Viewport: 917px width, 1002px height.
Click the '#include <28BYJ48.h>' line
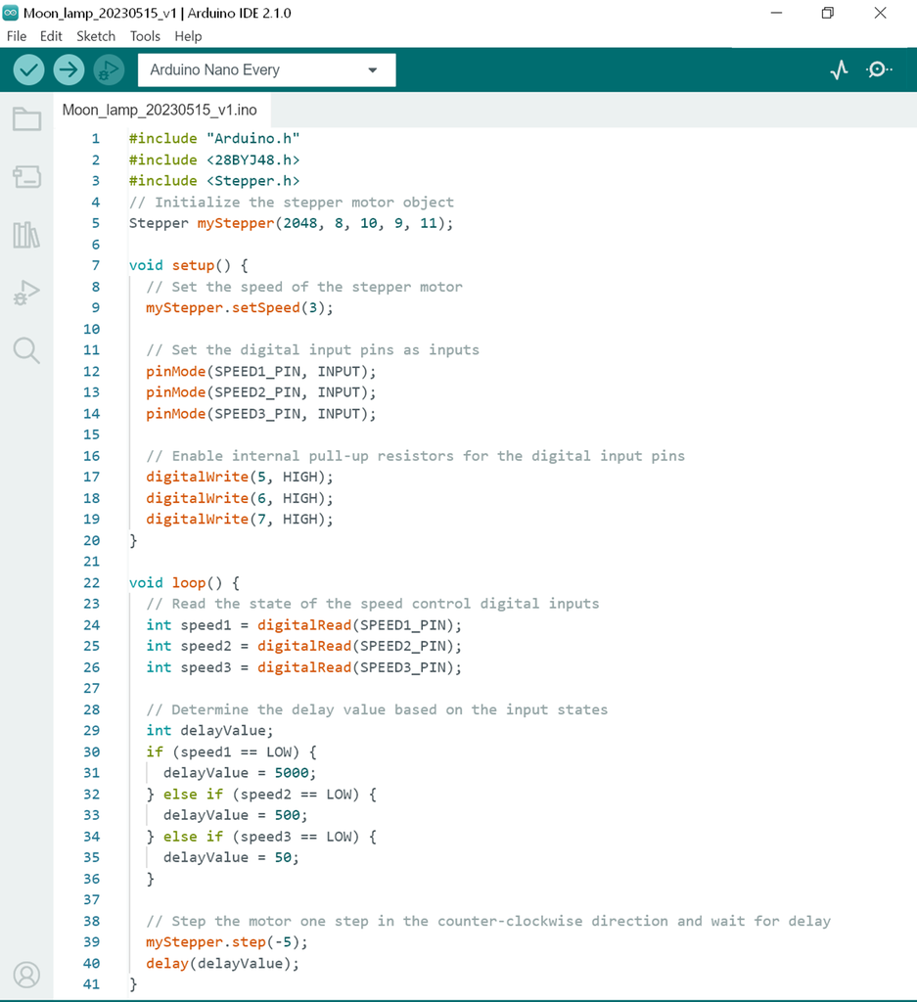pos(214,159)
